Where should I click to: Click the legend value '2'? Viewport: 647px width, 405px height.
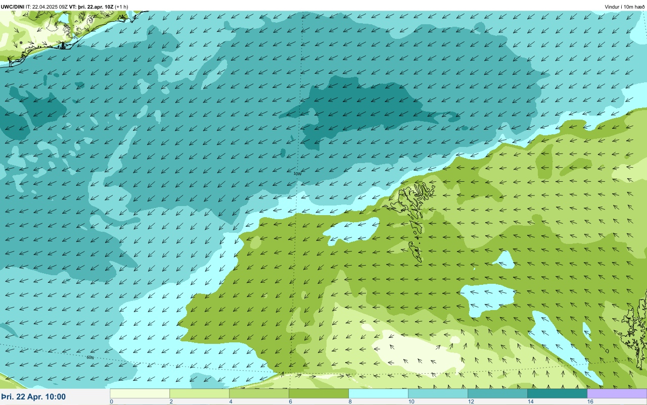pyautogui.click(x=171, y=401)
